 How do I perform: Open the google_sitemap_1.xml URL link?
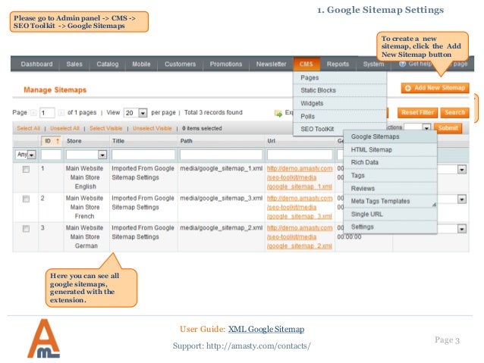[x=300, y=177]
